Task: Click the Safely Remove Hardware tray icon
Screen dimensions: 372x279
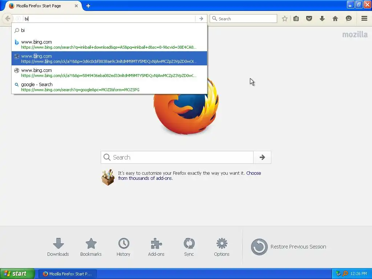Action: (338, 274)
